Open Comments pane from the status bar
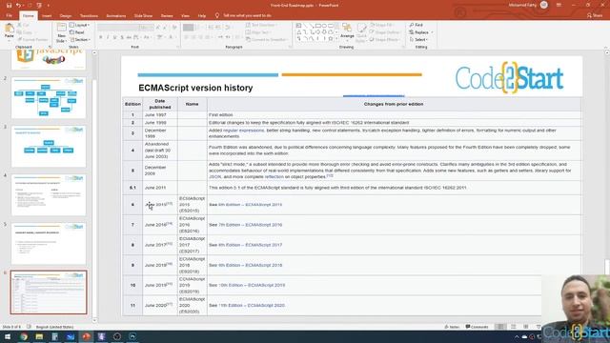 [x=477, y=327]
